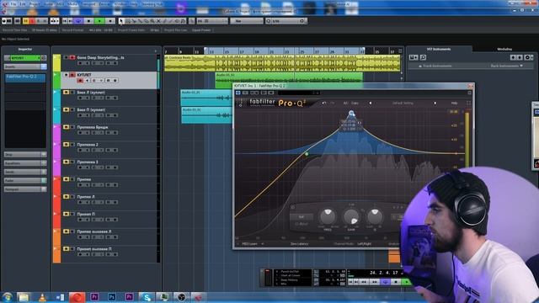Deactivate all yellow Mute states in toolbar

pos(26,21)
